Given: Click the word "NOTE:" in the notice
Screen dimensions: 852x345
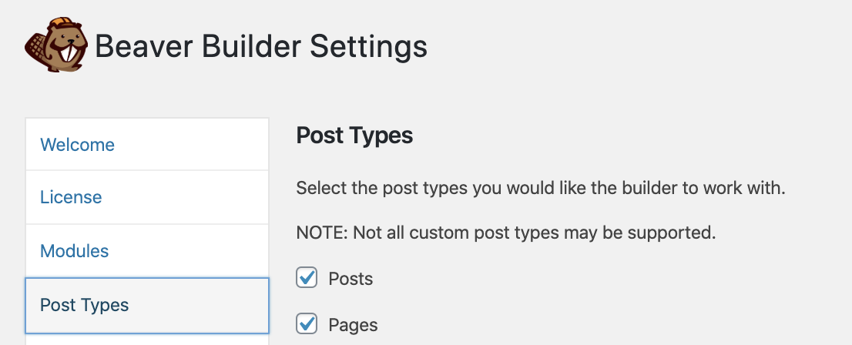Looking at the screenshot, I should 321,233.
